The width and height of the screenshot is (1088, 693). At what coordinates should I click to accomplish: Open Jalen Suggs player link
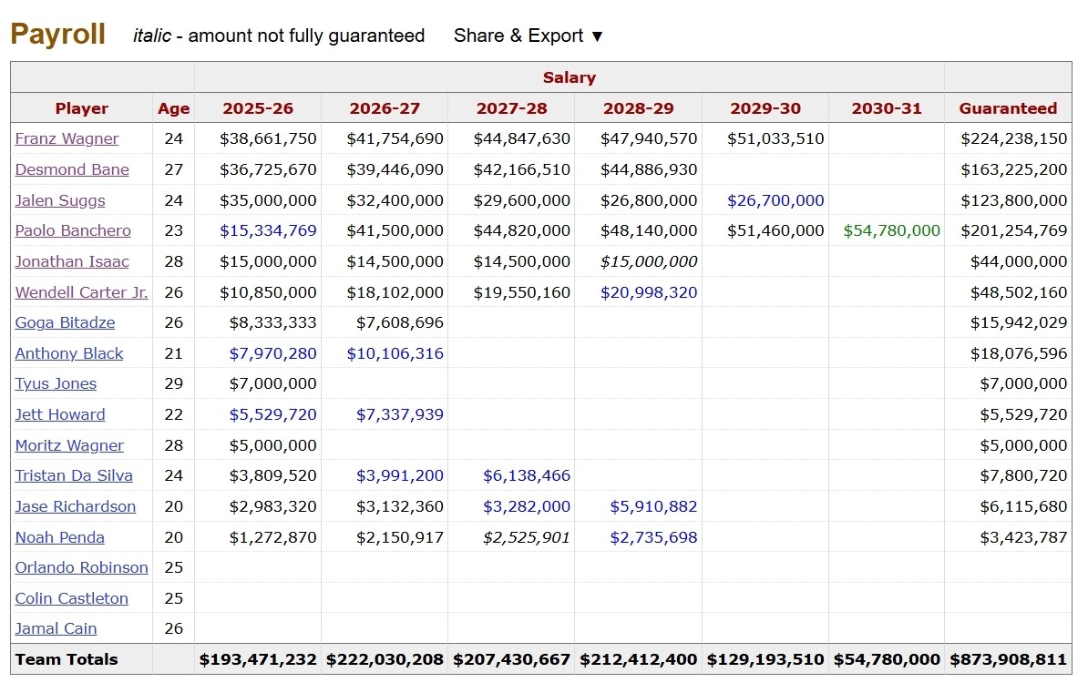click(60, 200)
